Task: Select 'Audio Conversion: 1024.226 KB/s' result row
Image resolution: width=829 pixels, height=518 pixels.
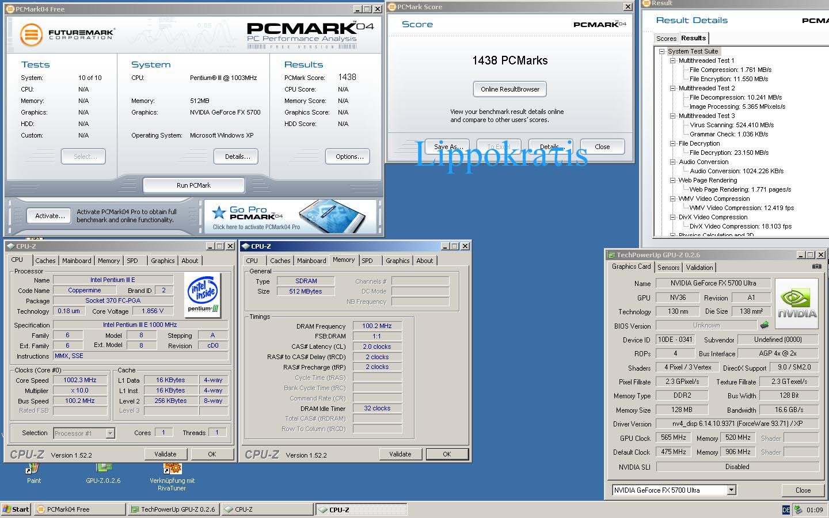Action: coord(736,171)
